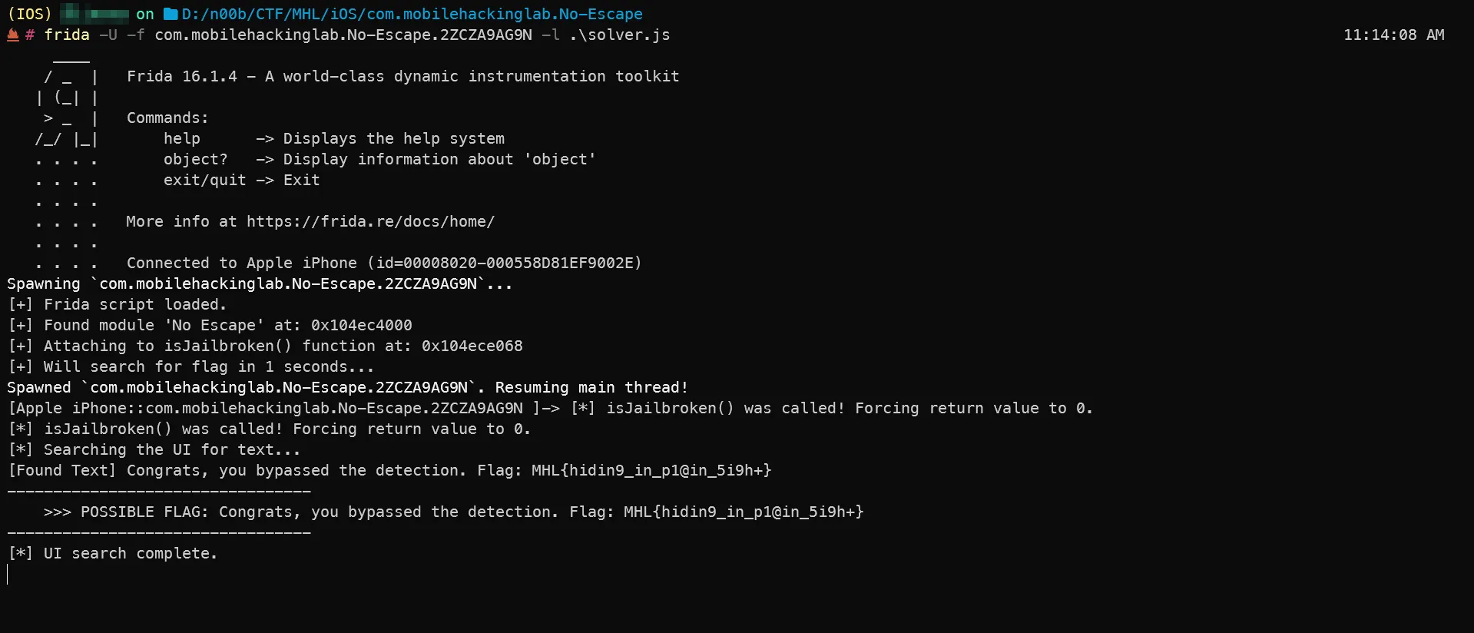This screenshot has height=633, width=1474.
Task: Click the blurred username in prompt
Action: click(x=94, y=14)
